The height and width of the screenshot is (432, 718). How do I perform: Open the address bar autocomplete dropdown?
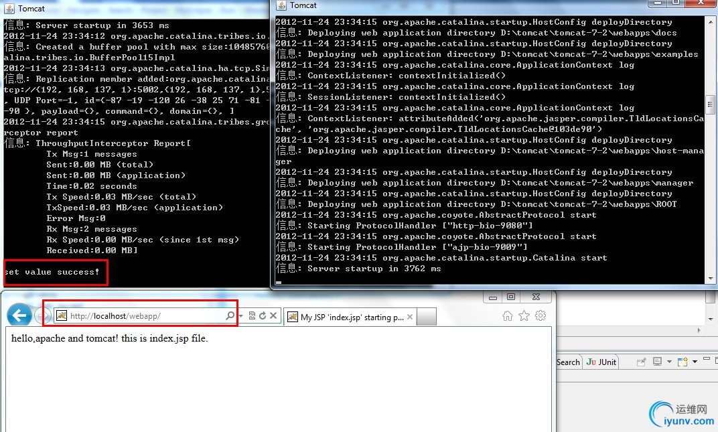(241, 315)
